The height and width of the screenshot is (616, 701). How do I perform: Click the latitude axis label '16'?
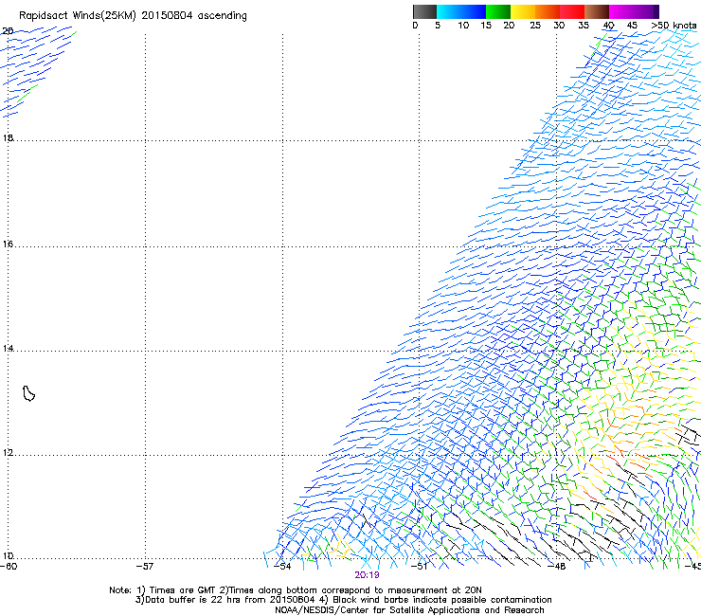pyautogui.click(x=8, y=244)
